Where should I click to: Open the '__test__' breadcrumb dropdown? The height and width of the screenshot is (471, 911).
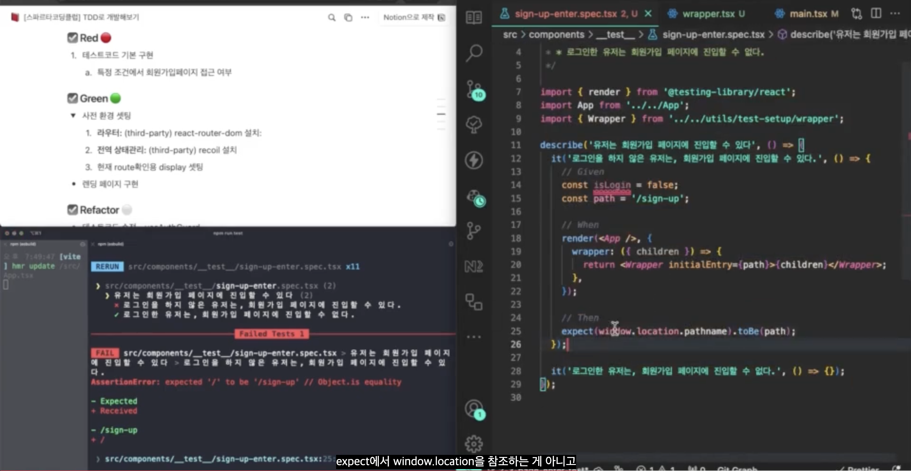(615, 35)
